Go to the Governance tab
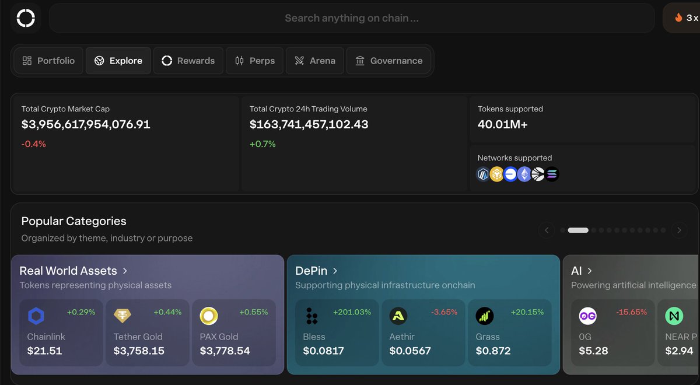Viewport: 700px width, 385px height. [388, 61]
